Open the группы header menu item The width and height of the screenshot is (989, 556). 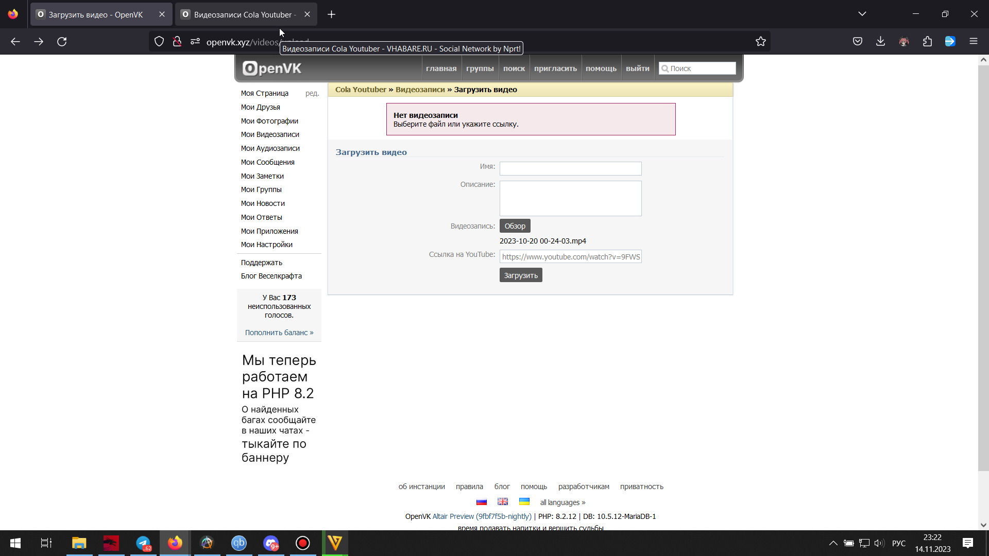[x=480, y=68]
